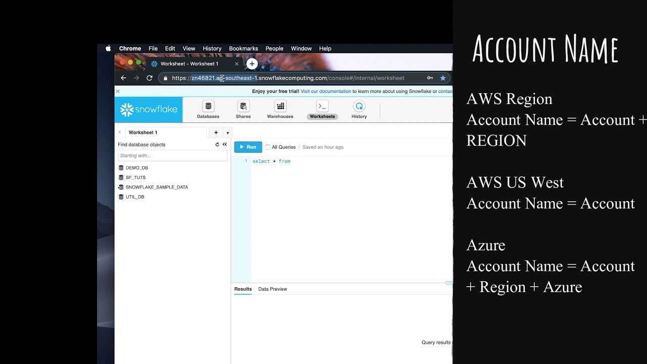Open the Help menu
The width and height of the screenshot is (647, 364).
click(325, 49)
